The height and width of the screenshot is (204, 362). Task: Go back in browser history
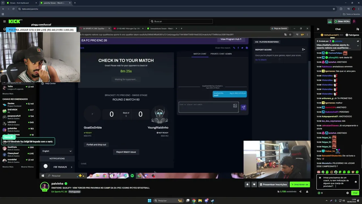coord(3,9)
